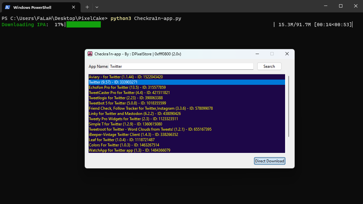This screenshot has height=204, width=363.
Task: Close the Windows PowerShell tab
Action: tap(73, 7)
